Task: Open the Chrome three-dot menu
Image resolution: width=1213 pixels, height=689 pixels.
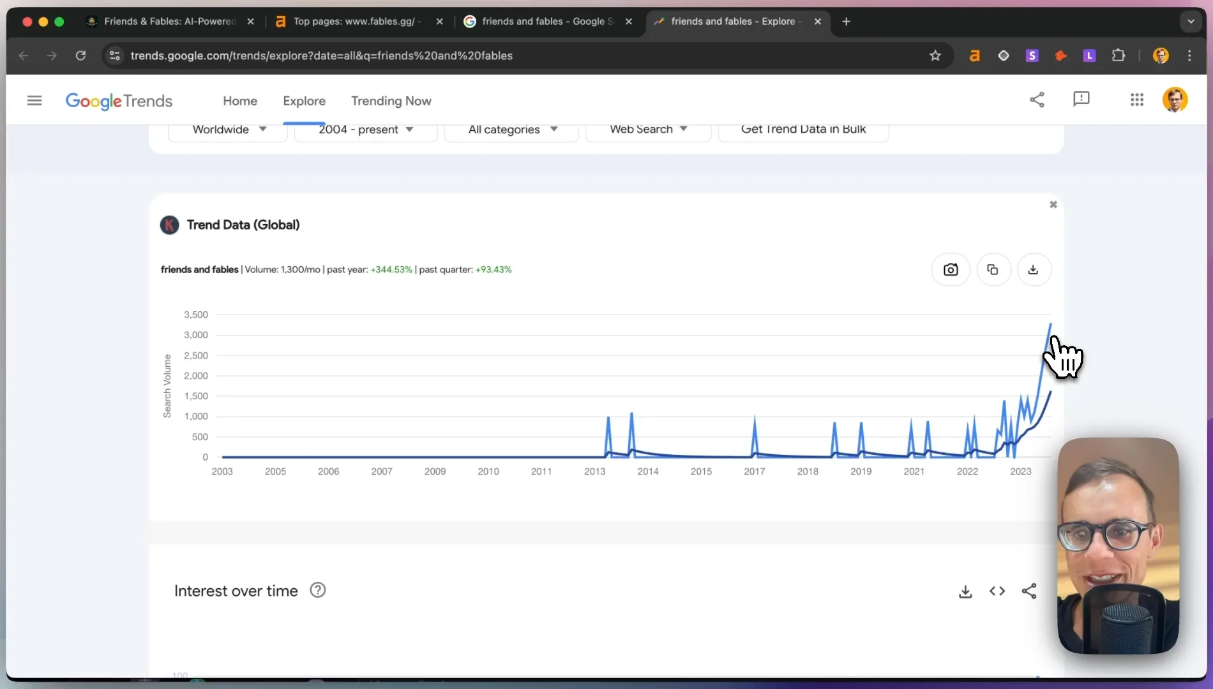Action: tap(1189, 56)
